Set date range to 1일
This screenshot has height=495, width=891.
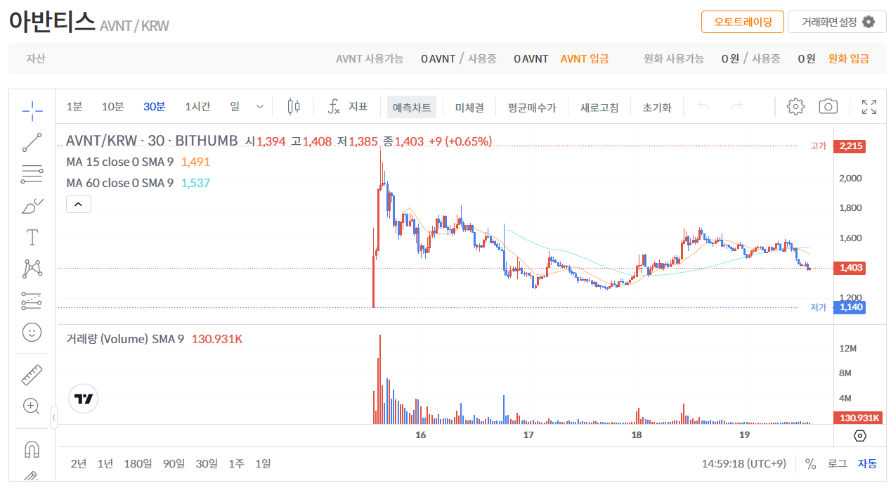tap(263, 463)
